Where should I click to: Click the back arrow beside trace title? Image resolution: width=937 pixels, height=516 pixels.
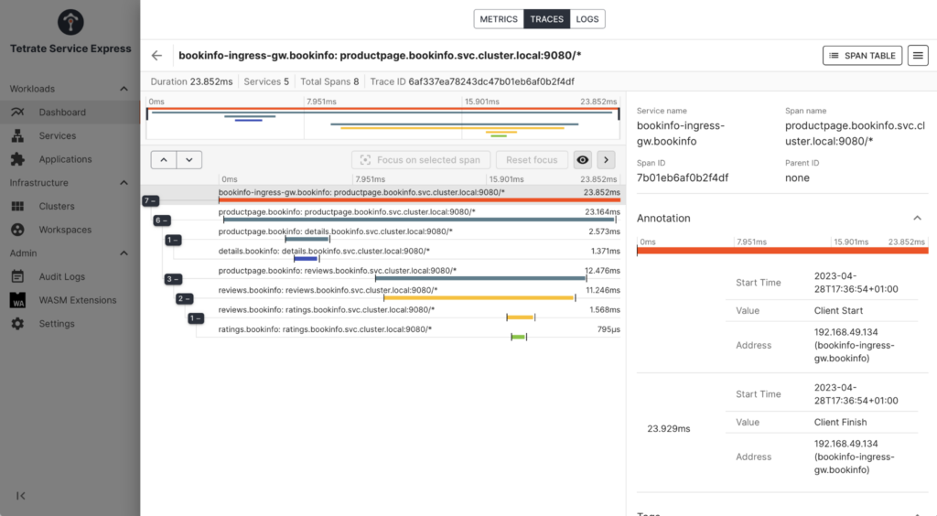pyautogui.click(x=156, y=56)
